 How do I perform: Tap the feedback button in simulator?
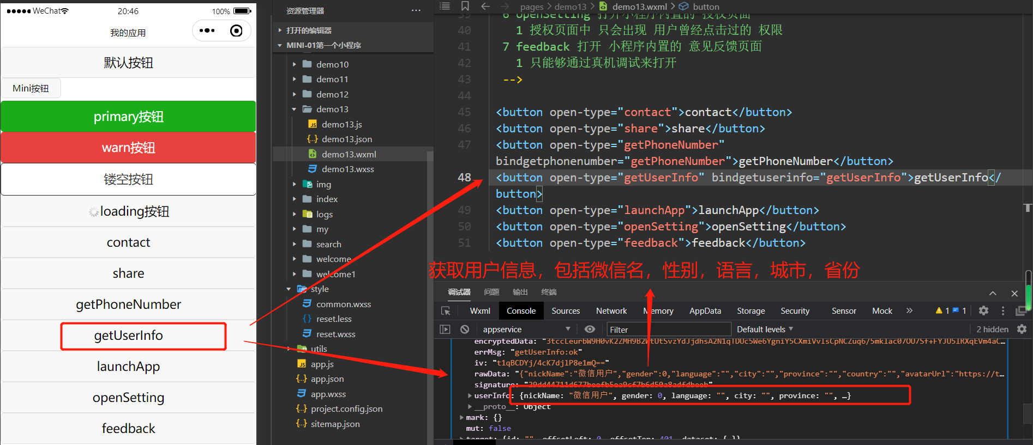click(x=129, y=429)
